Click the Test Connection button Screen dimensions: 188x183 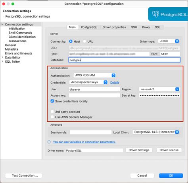point(24,175)
